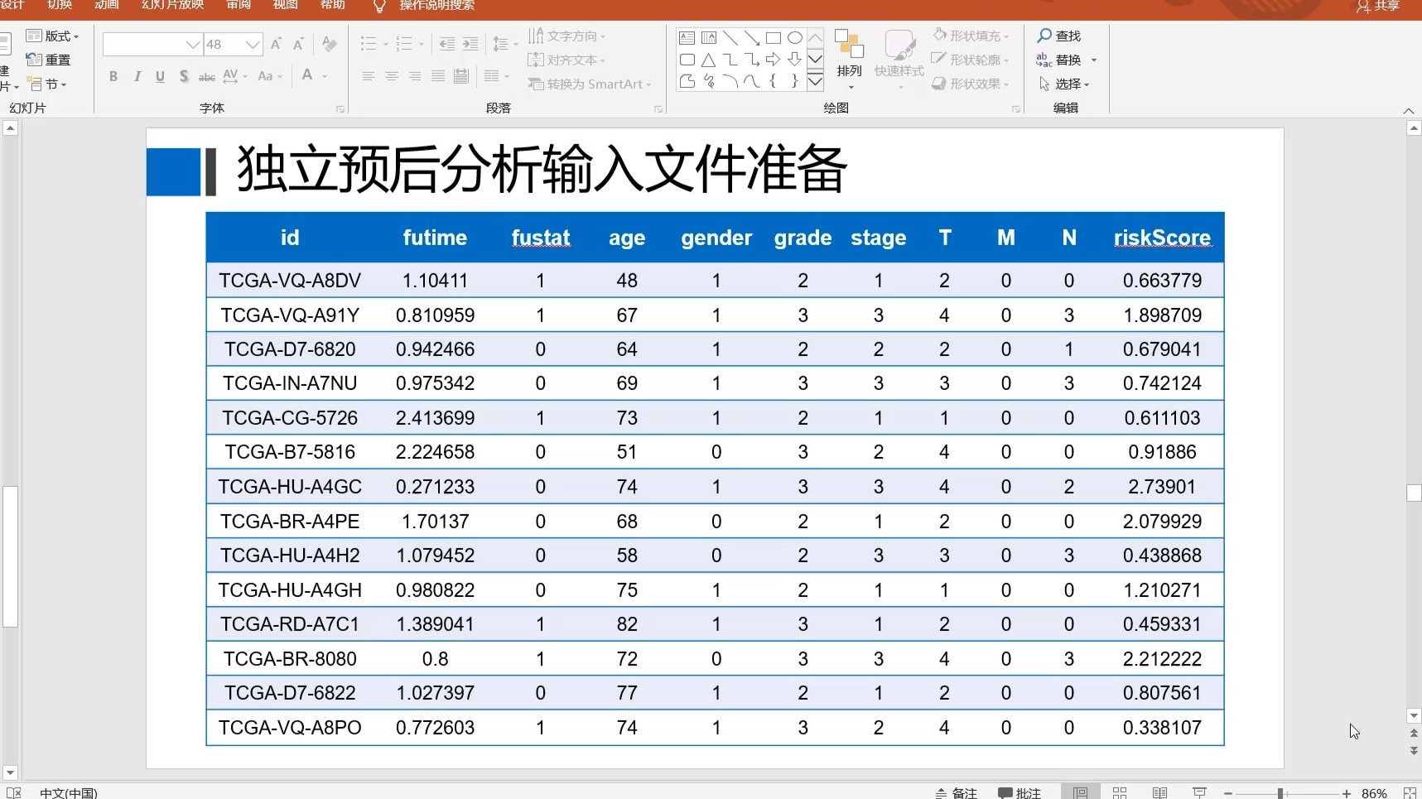Click 转换为 SmartArt button
The height and width of the screenshot is (799, 1422).
click(590, 84)
